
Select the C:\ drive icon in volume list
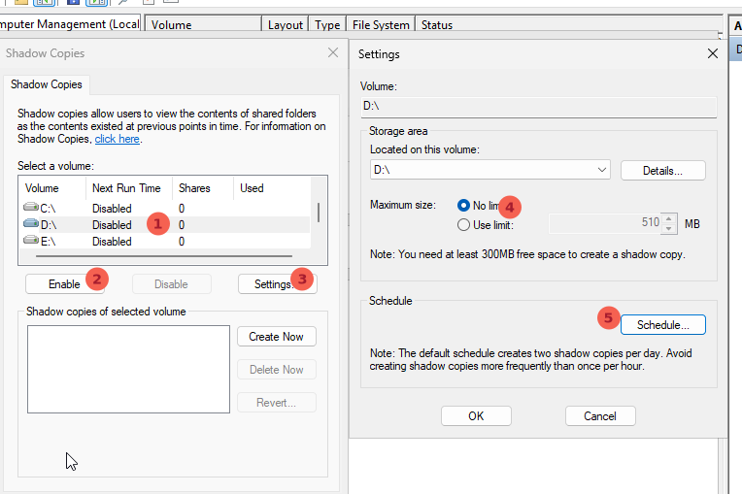(32, 209)
